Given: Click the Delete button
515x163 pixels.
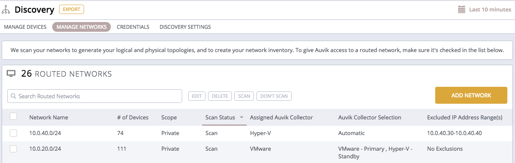Looking at the screenshot, I should click(220, 96).
